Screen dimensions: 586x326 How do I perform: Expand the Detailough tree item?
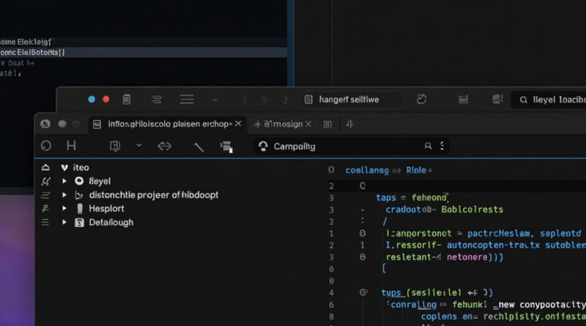(64, 222)
